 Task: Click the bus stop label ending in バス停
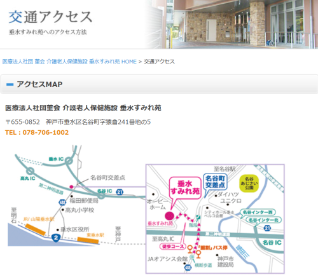[x=212, y=247]
